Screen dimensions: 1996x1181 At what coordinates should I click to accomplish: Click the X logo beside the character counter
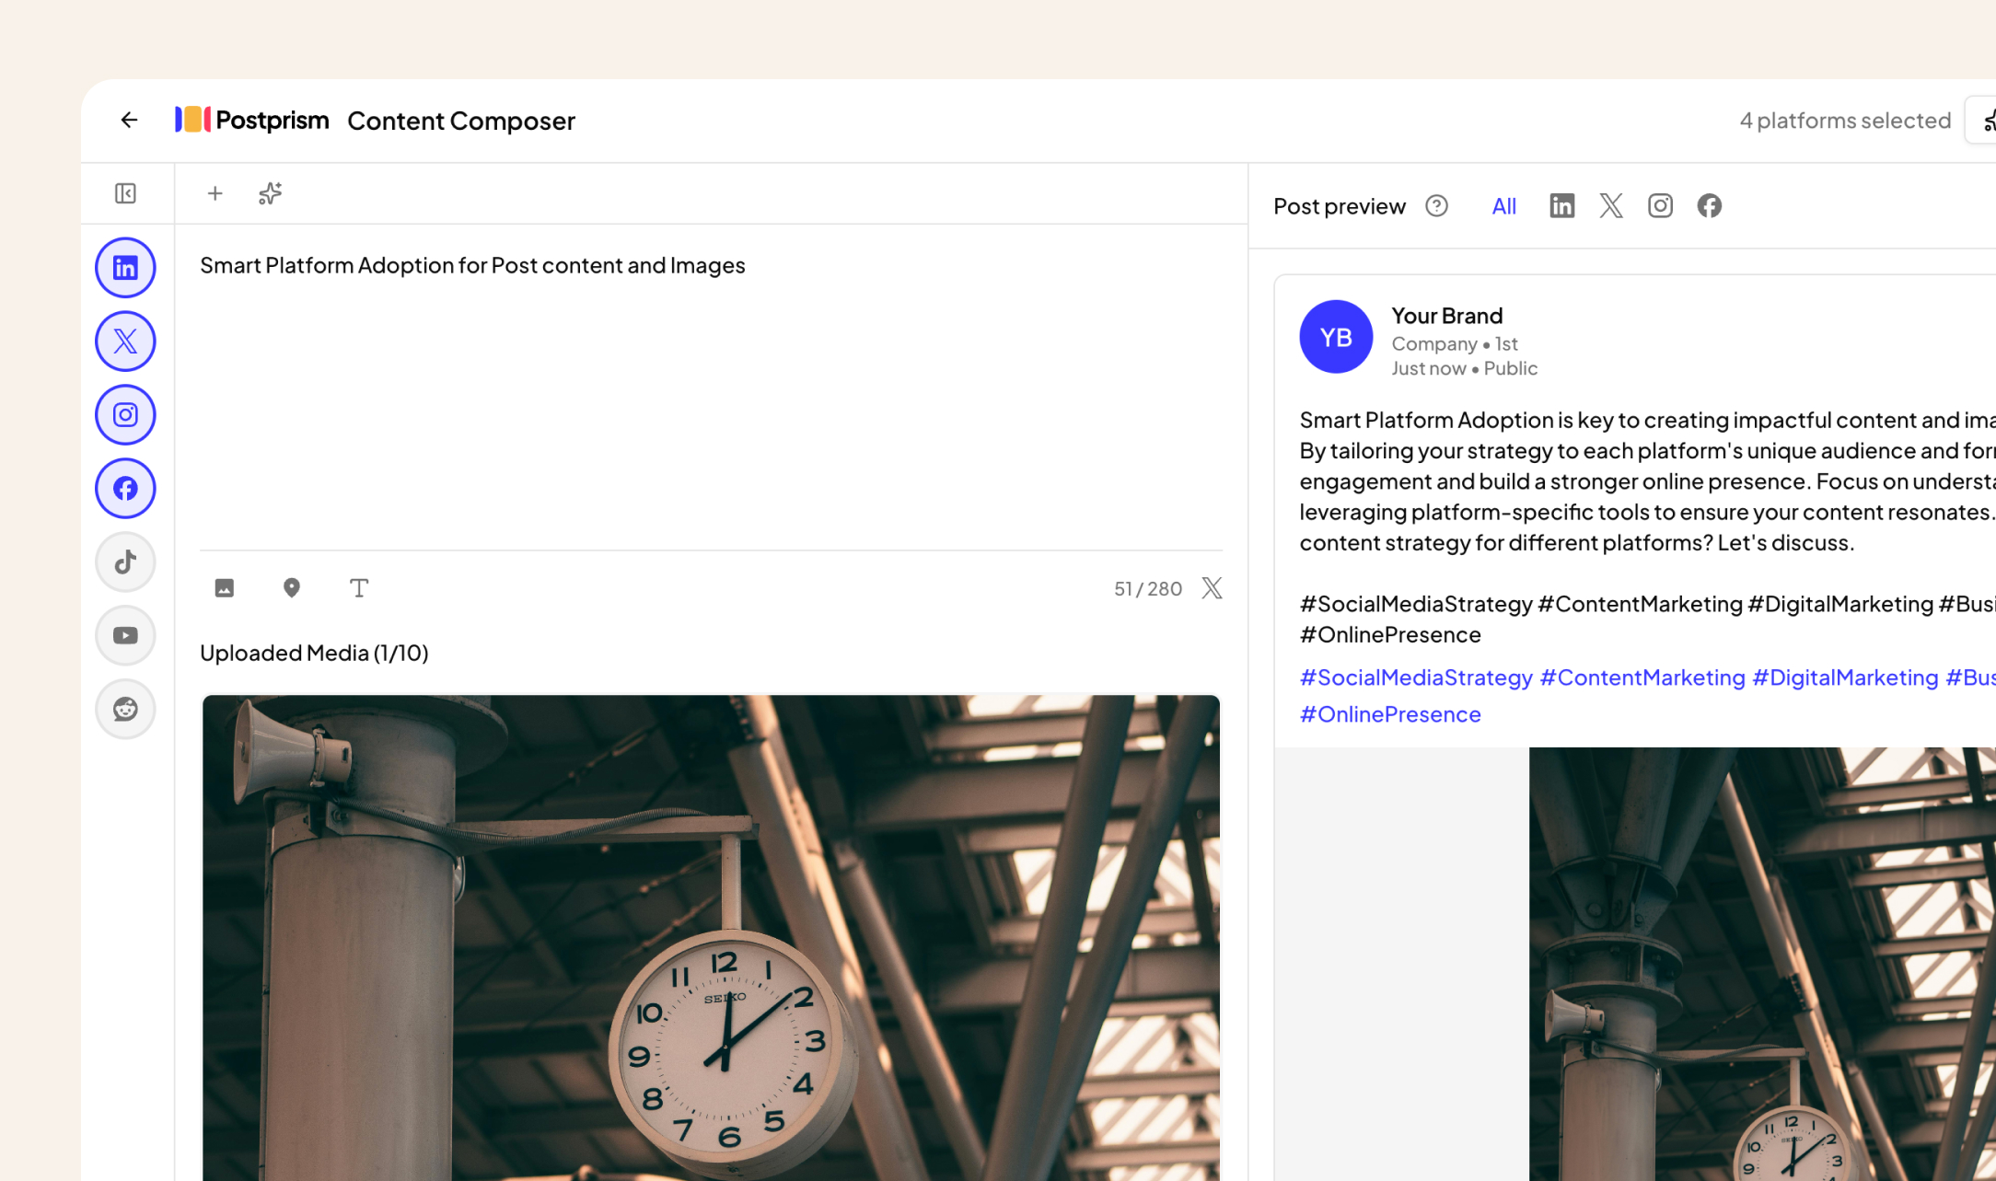click(1211, 587)
